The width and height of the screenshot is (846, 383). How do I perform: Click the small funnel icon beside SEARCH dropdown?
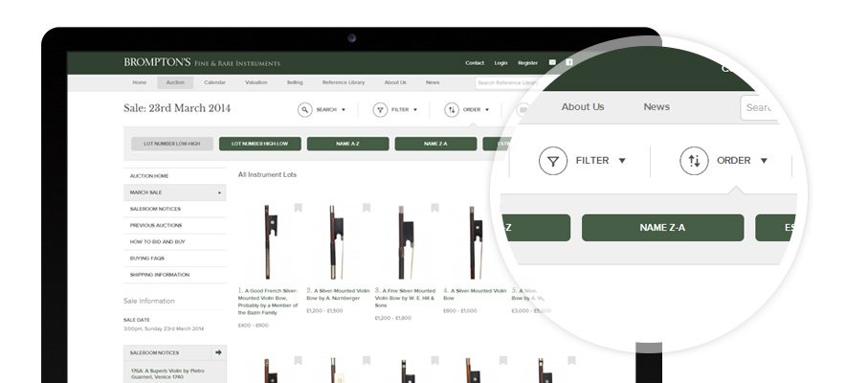[380, 110]
